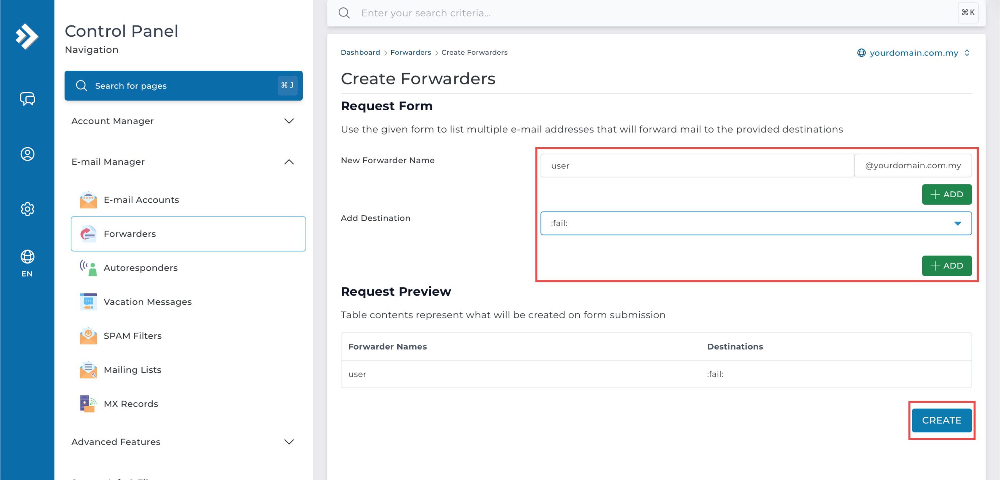Open the Autoresponders page
This screenshot has width=1000, height=480.
click(x=140, y=268)
